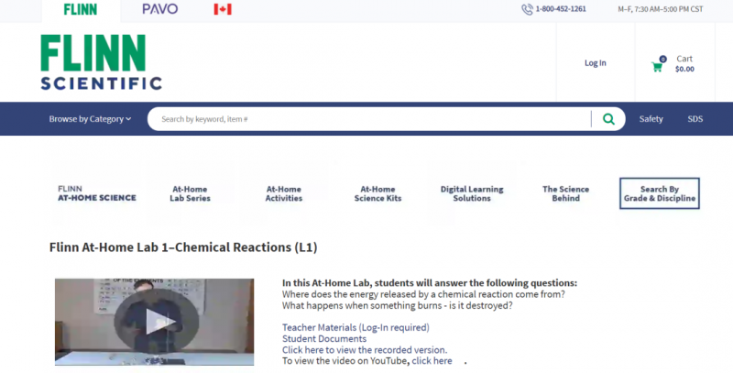
Task: Select the FLINN tab in top bar
Action: click(81, 9)
